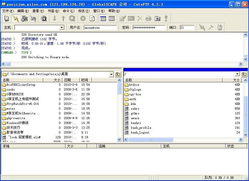Screen dimensions: 249x181
Task: Open the 书签(B) menu
Action: 53,11
